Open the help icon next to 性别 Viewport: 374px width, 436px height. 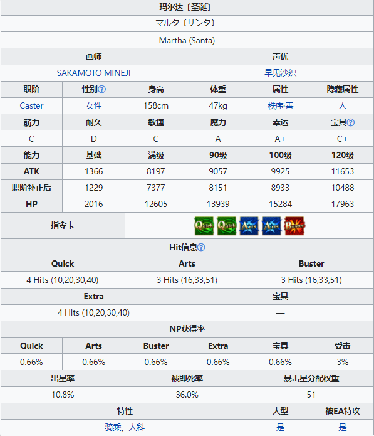point(102,89)
